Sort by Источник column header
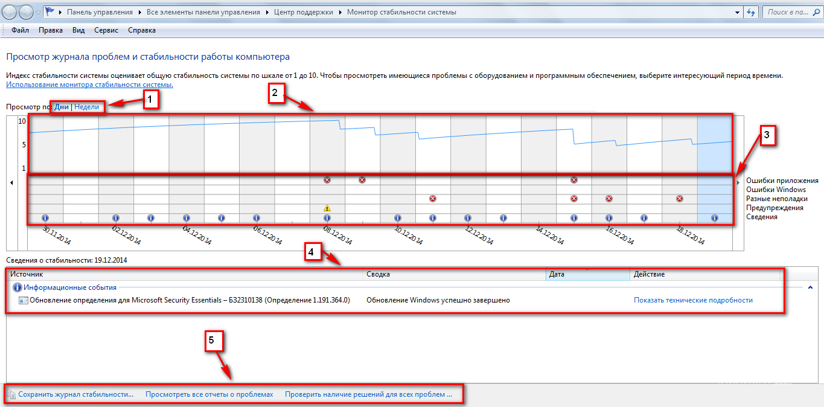This screenshot has width=824, height=407. pos(185,274)
